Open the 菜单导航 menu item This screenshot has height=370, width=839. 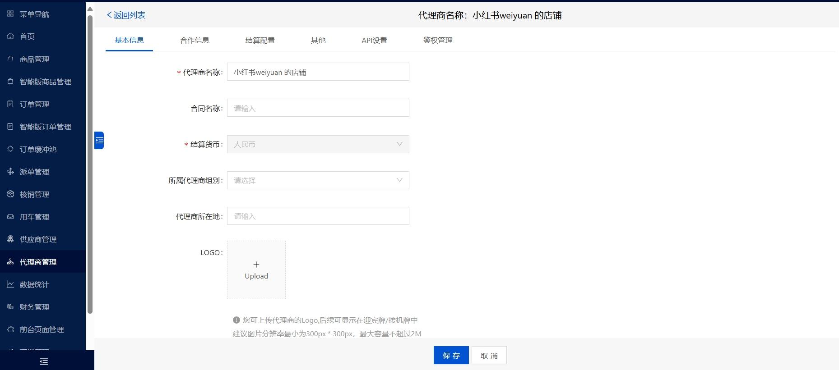point(43,14)
